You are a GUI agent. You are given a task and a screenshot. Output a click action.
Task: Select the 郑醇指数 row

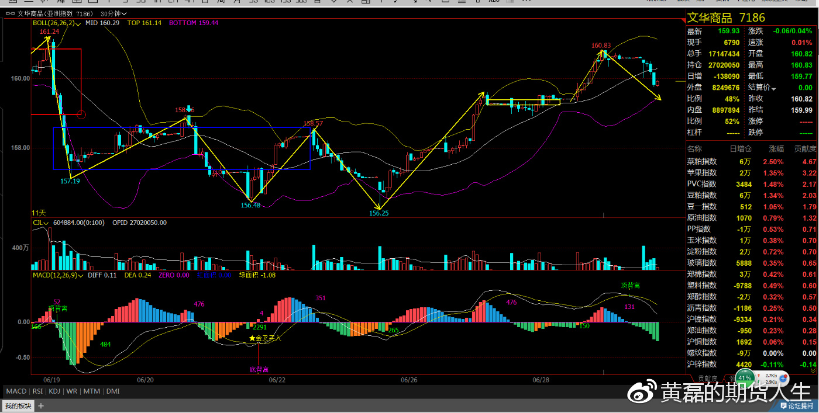click(x=752, y=297)
